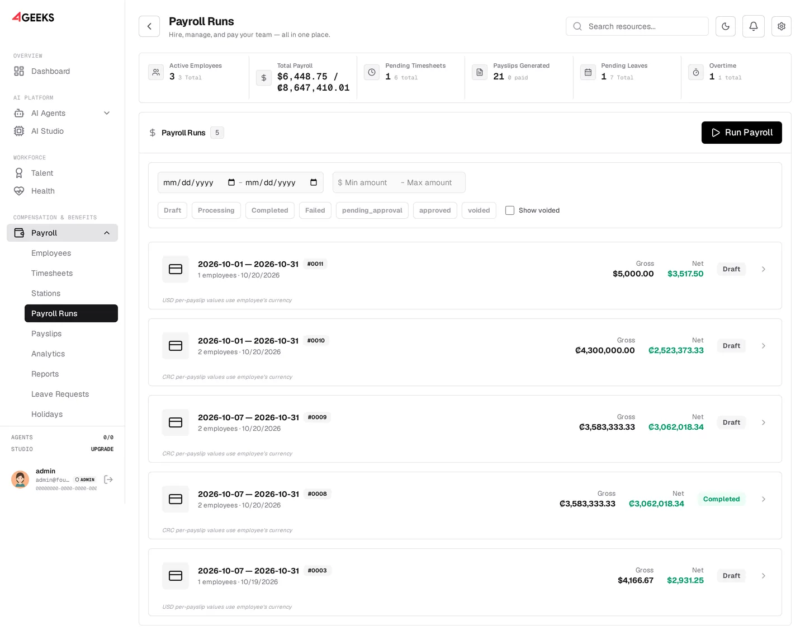
Task: Click the card icon of run #0010
Action: click(176, 346)
